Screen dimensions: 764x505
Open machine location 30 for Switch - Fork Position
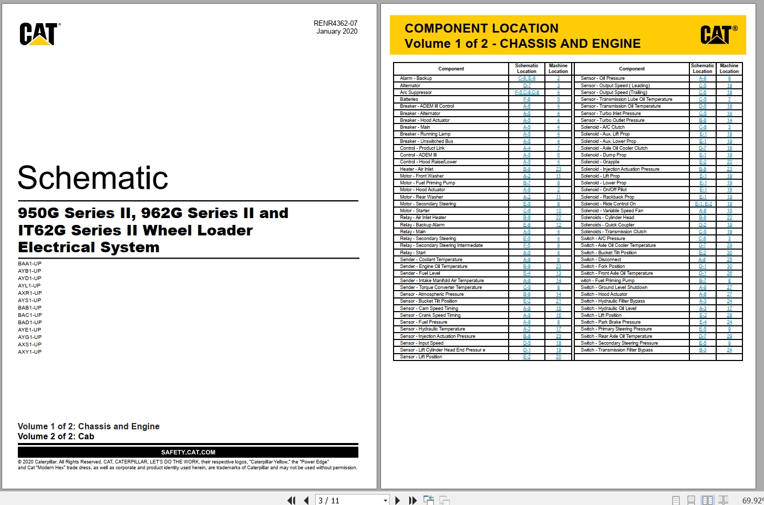[729, 266]
